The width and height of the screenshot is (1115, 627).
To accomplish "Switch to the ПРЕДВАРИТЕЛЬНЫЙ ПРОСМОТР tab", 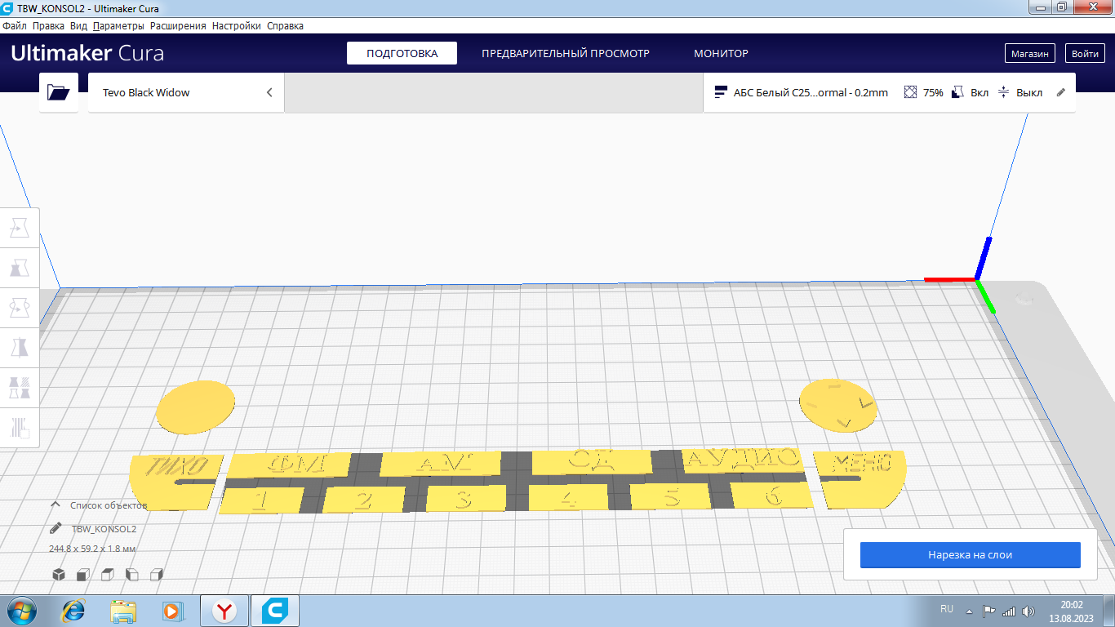I will [x=566, y=53].
